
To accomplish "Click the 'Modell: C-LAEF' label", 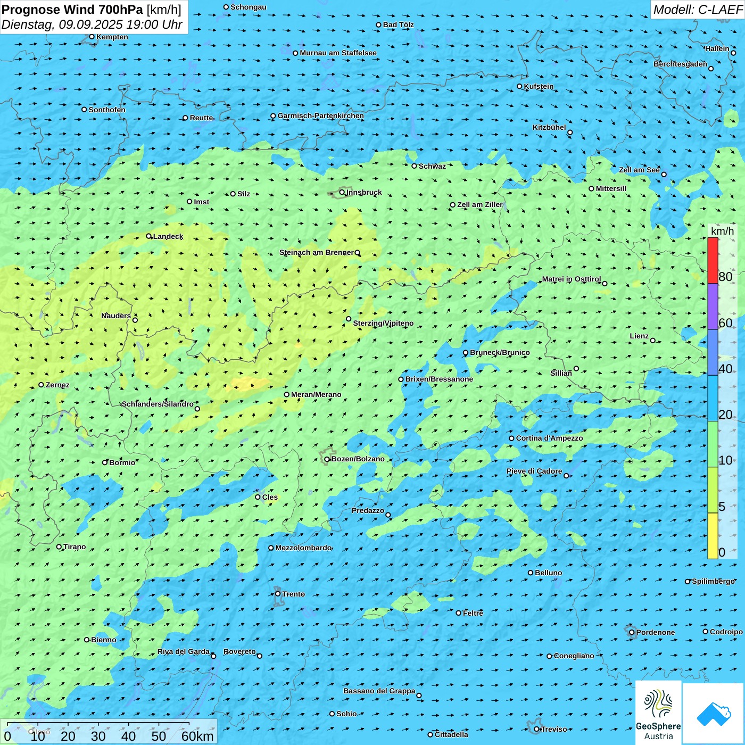I will coord(698,10).
